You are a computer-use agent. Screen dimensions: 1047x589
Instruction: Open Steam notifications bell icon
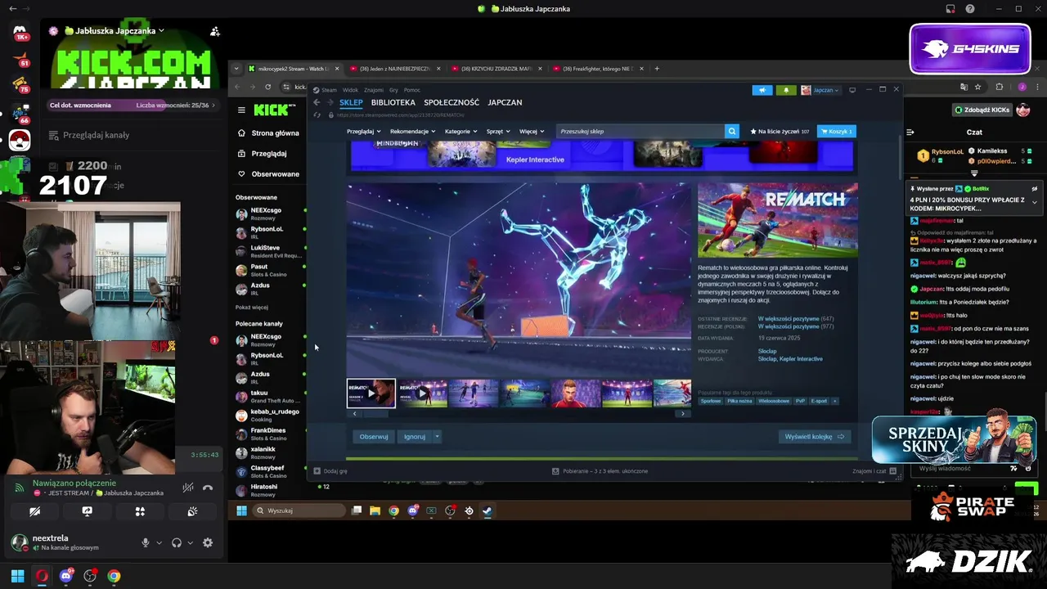click(x=786, y=90)
